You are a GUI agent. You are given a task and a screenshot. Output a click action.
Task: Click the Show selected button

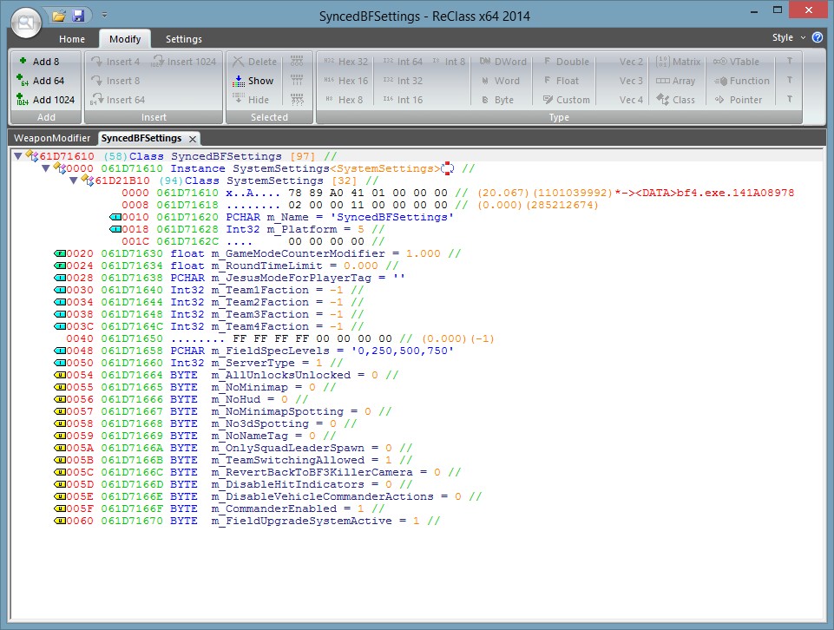pyautogui.click(x=253, y=81)
